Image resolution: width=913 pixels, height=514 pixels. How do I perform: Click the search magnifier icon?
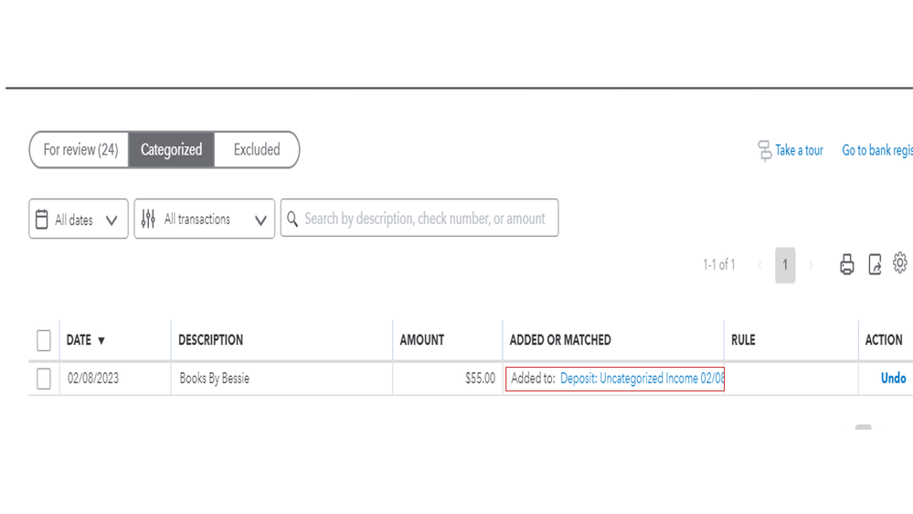click(293, 220)
